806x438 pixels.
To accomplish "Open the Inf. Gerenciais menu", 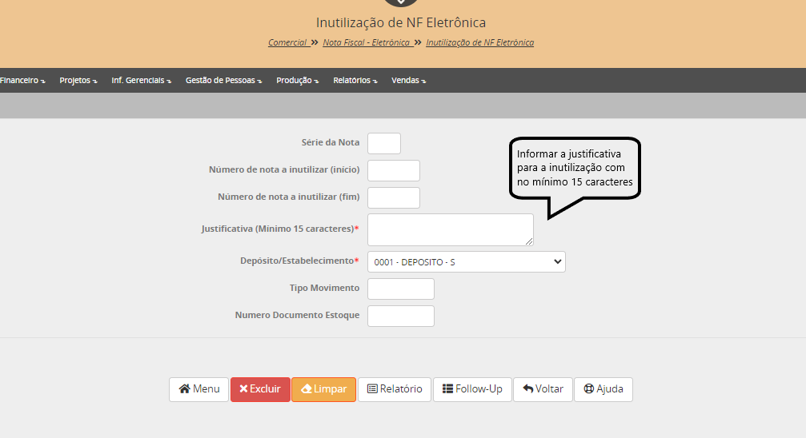I will tap(141, 81).
